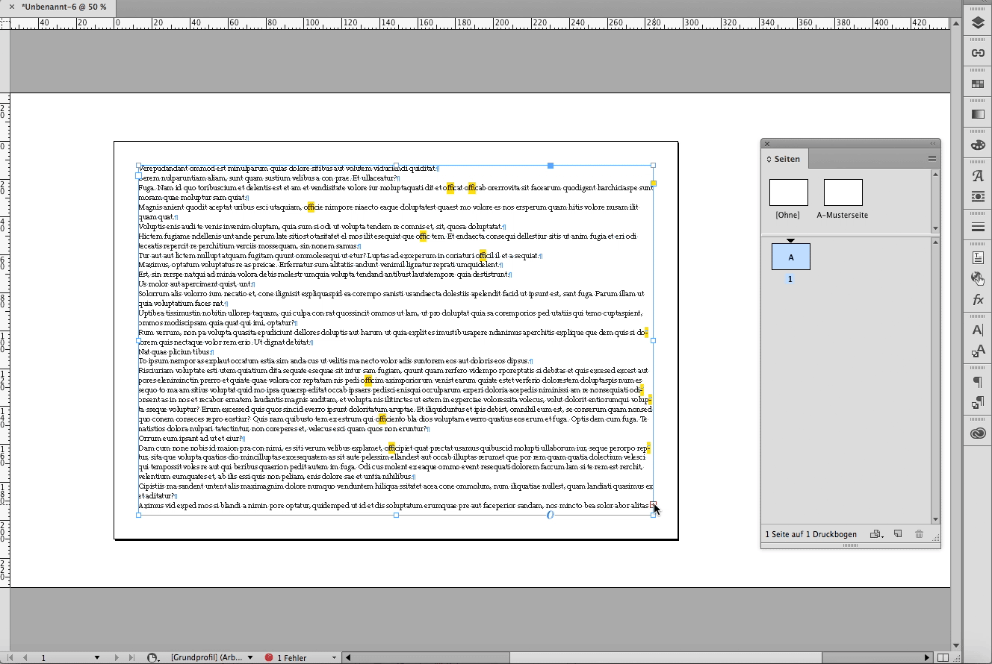Go to last page button

[131, 657]
